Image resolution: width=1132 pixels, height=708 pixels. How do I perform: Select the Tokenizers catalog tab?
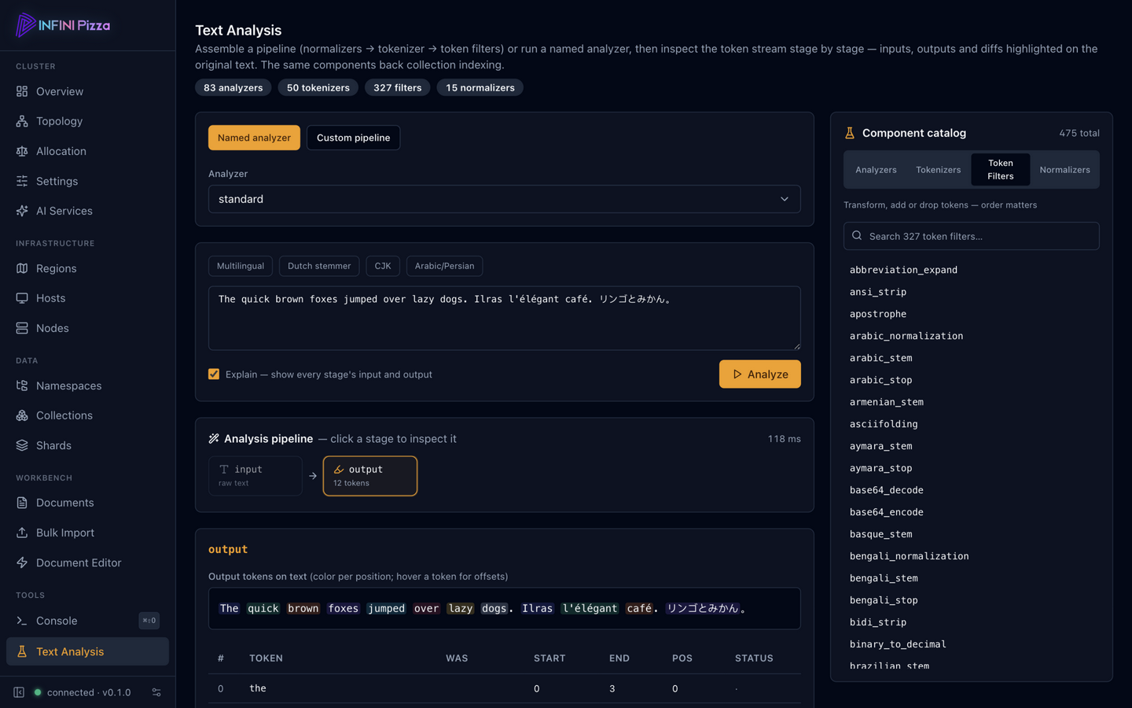click(938, 170)
